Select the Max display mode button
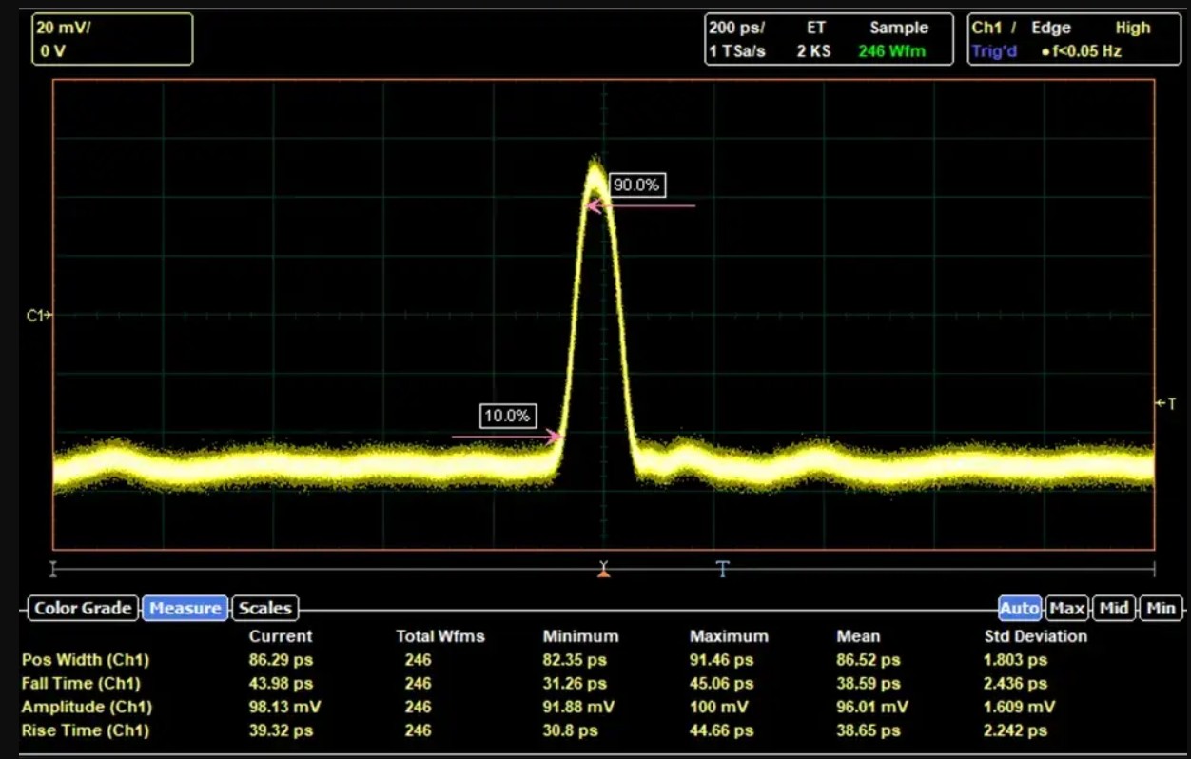Viewport: 1191px width, 759px height. [x=1066, y=609]
